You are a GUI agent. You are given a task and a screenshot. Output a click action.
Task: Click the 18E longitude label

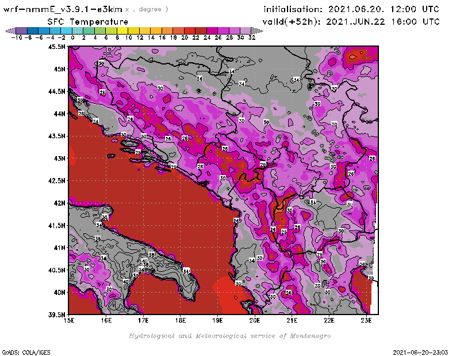pos(181,320)
